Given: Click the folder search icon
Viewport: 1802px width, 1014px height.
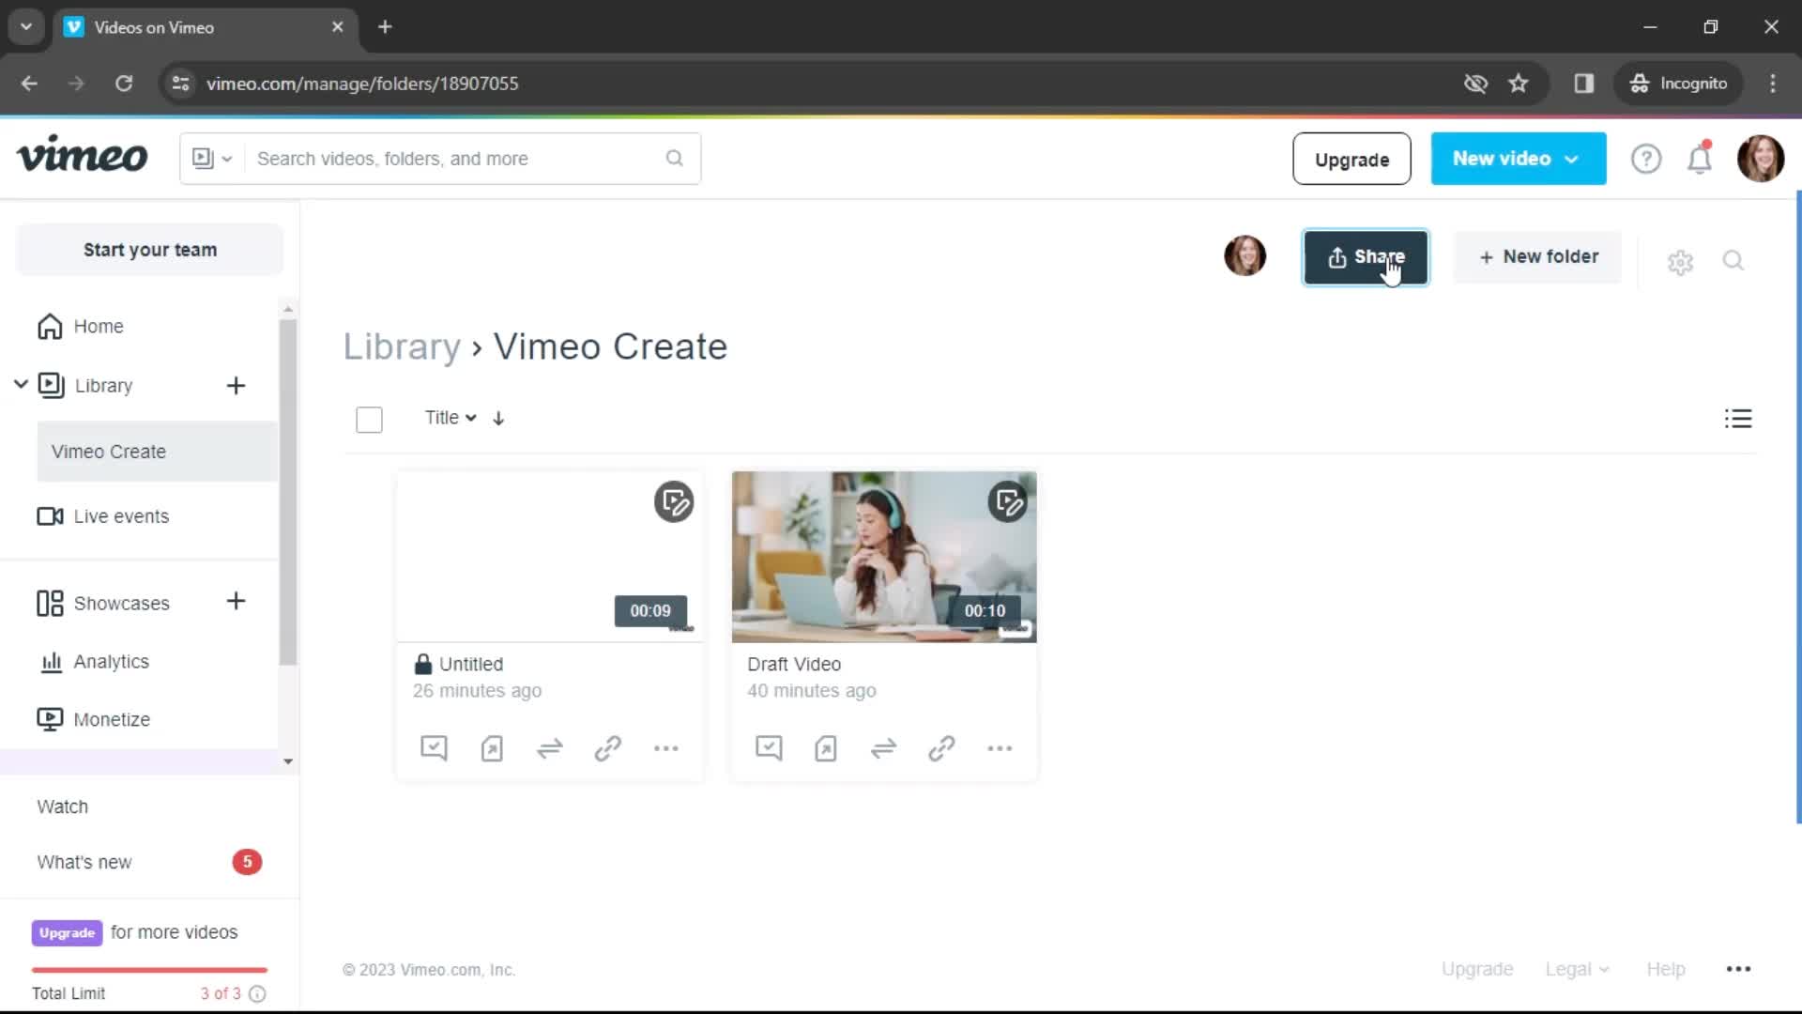Looking at the screenshot, I should [1733, 260].
